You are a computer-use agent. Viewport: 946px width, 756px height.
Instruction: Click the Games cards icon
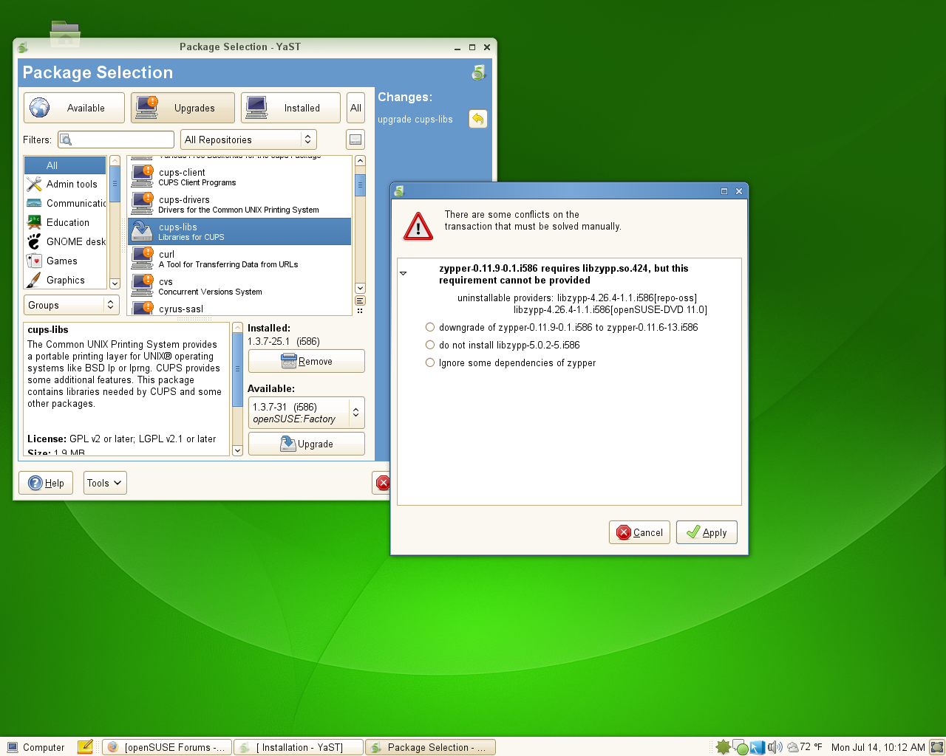(x=34, y=261)
